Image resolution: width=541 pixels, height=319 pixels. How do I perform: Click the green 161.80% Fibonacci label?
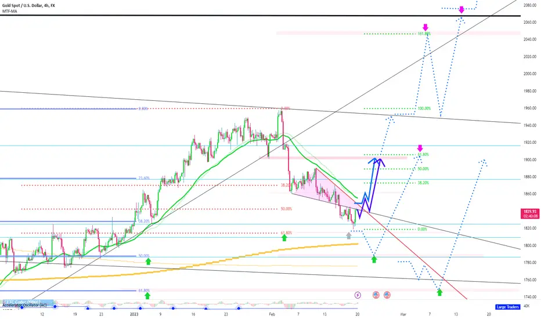click(x=424, y=34)
